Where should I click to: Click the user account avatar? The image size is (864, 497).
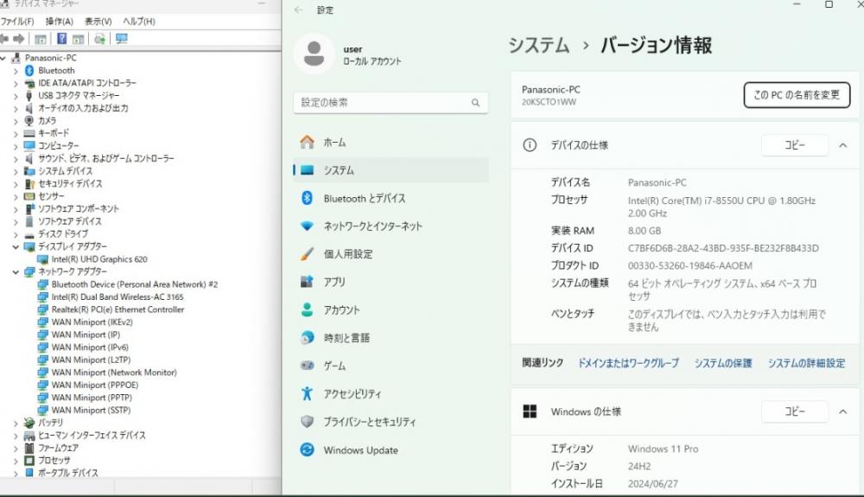click(x=314, y=54)
